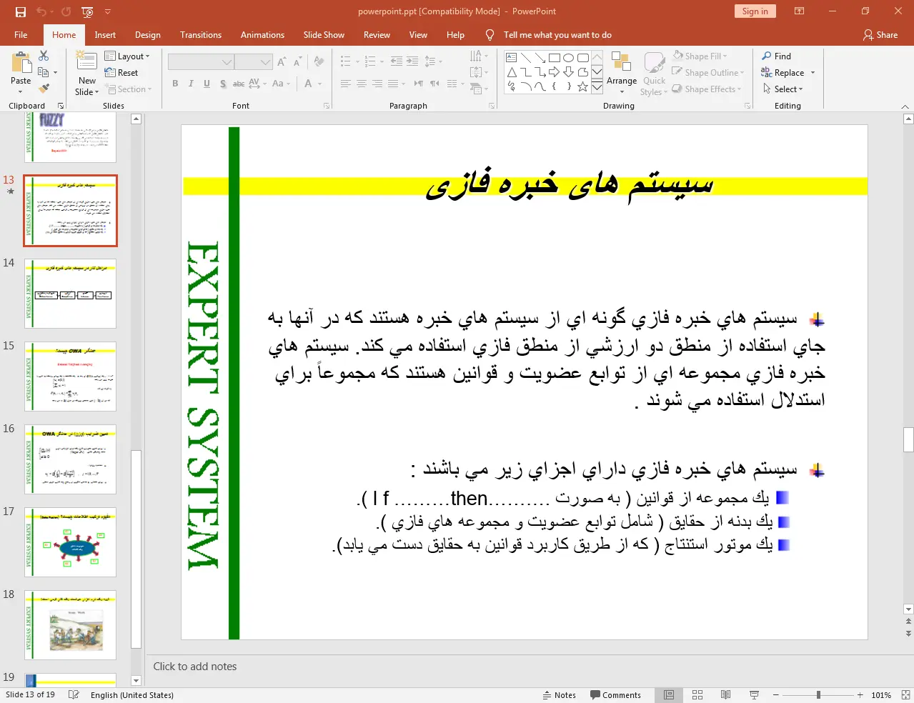This screenshot has height=703, width=914.
Task: Toggle Underline formatting
Action: [207, 84]
